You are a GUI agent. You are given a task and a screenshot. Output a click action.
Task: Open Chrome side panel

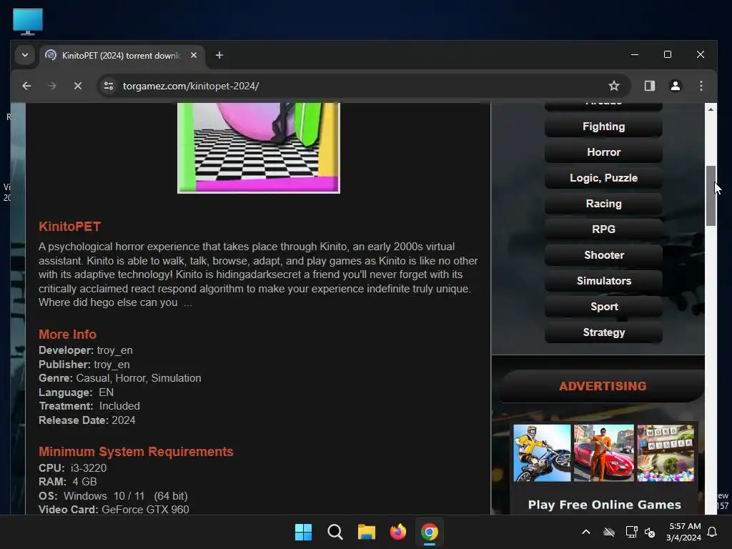[649, 86]
